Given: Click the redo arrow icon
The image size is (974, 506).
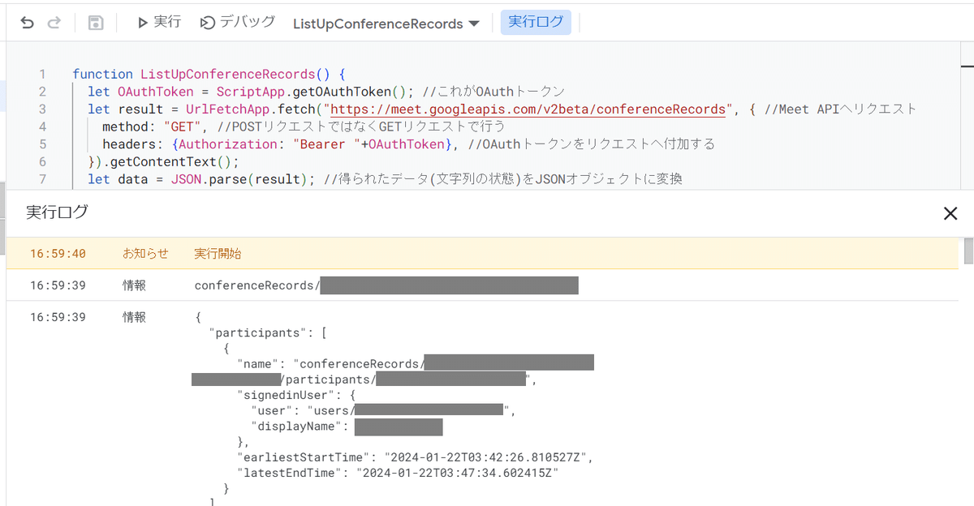Looking at the screenshot, I should 54,23.
